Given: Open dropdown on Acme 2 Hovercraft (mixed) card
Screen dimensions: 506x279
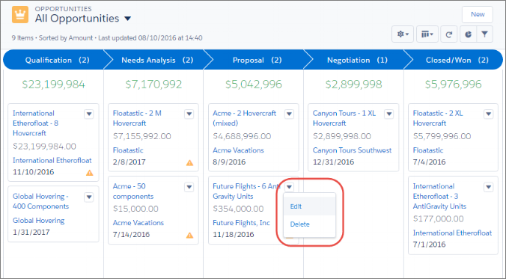Looking at the screenshot, I should (289, 114).
